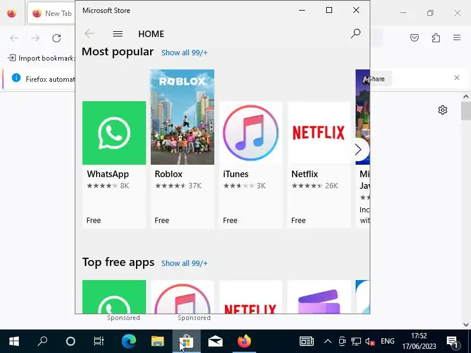This screenshot has width=471, height=353.
Task: Open News and interests taskbar icon
Action: pos(307,341)
